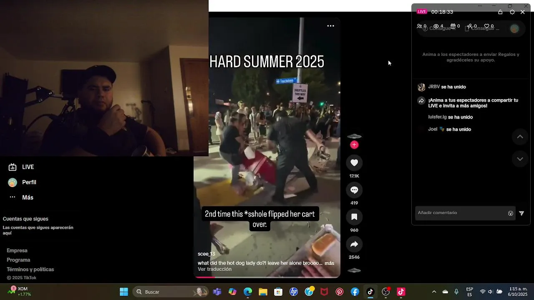Open the HP app from the taskbar
This screenshot has width=534, height=300.
(294, 292)
